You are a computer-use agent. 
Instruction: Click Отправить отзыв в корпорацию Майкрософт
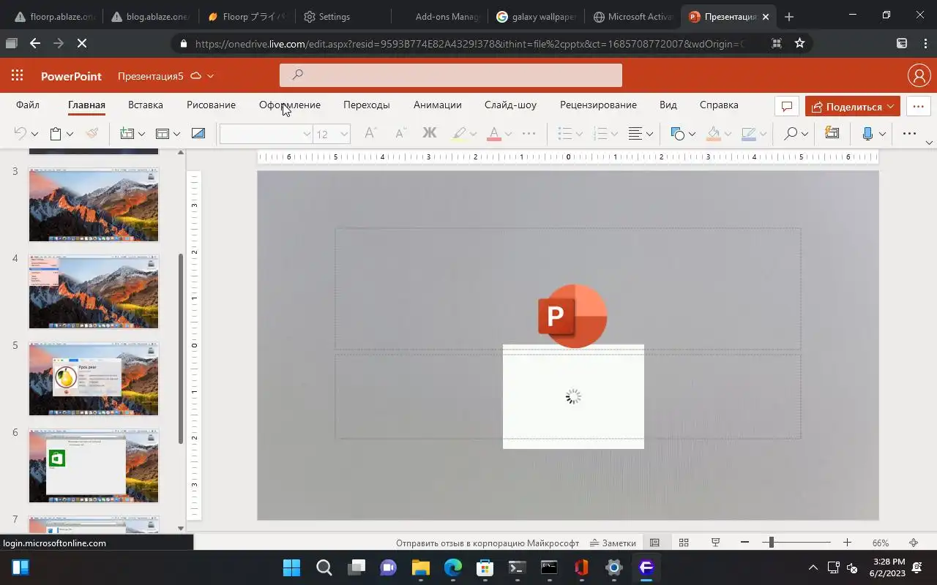(488, 543)
